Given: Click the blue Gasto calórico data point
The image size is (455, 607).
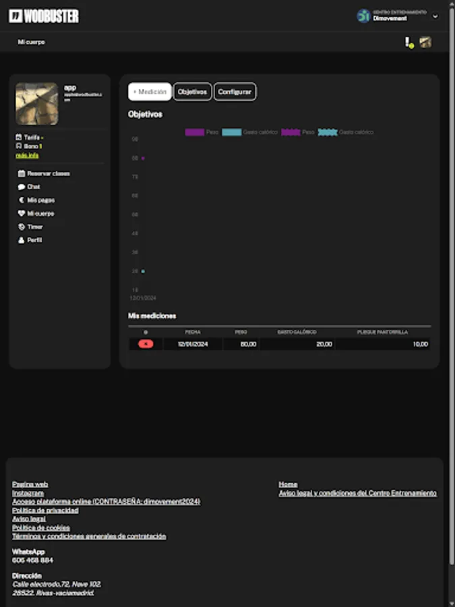Looking at the screenshot, I should (143, 271).
